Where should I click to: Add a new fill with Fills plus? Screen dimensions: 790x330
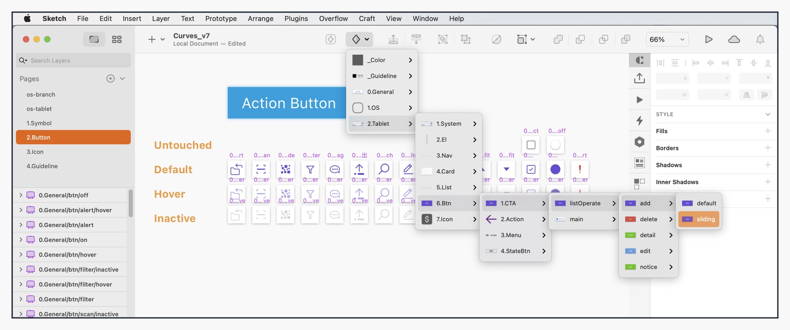(768, 131)
